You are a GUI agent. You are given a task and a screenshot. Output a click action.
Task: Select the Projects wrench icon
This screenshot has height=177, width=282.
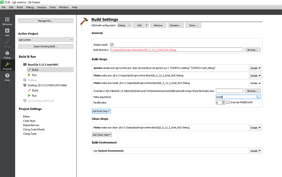[7, 66]
